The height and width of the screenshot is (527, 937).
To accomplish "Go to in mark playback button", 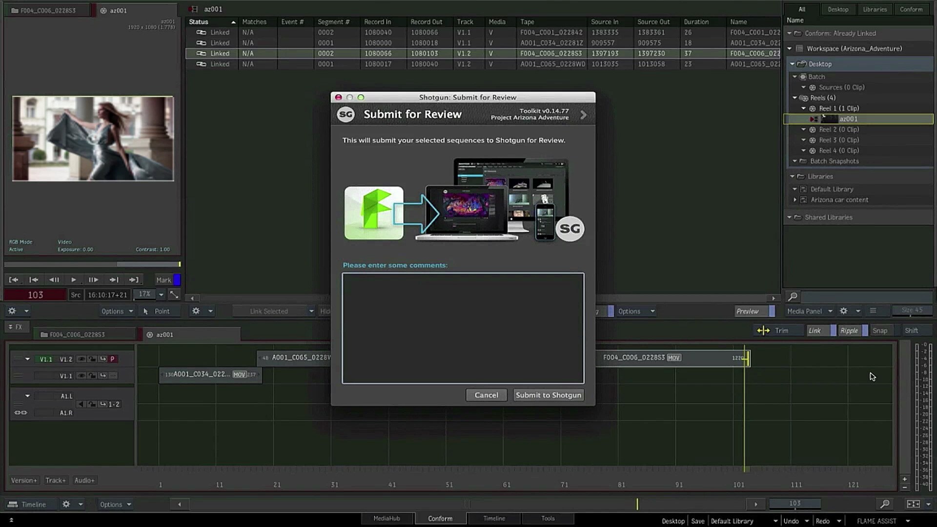I will tap(14, 280).
